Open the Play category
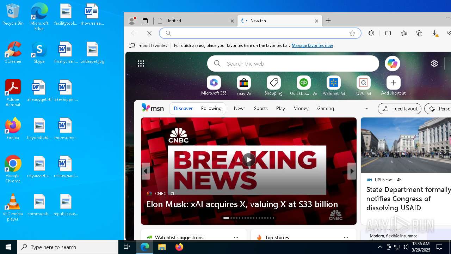451x254 pixels. click(x=280, y=108)
